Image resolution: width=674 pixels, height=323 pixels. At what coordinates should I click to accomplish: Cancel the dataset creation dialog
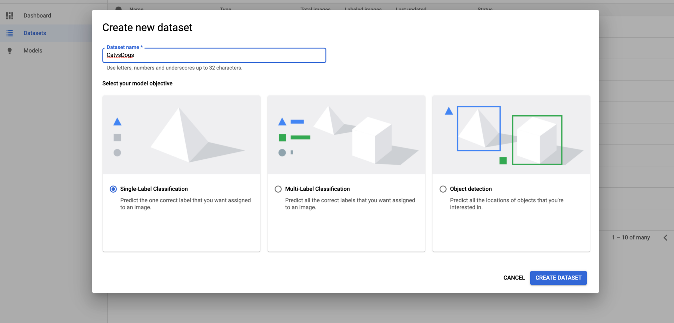coord(514,278)
